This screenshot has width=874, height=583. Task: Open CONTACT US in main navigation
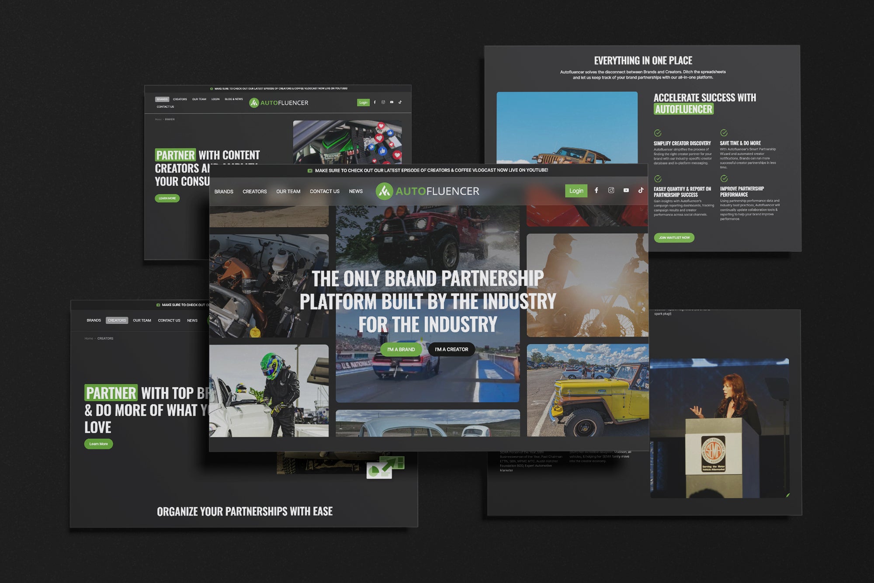324,191
